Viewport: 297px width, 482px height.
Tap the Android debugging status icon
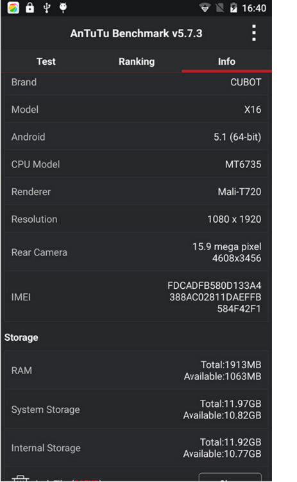point(63,7)
